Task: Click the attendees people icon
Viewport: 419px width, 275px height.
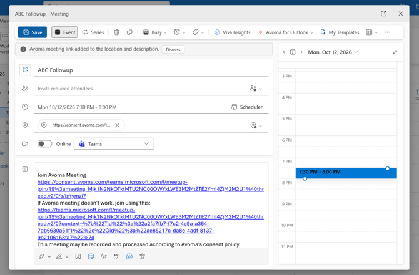Action: tap(25, 89)
